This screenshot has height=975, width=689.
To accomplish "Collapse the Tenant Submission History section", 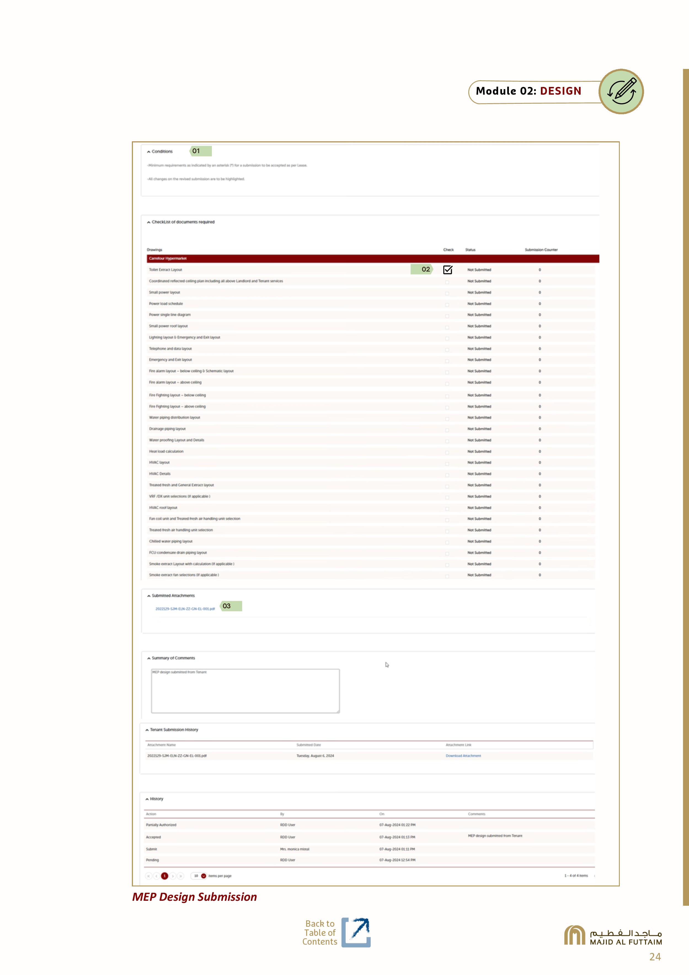I will [147, 730].
